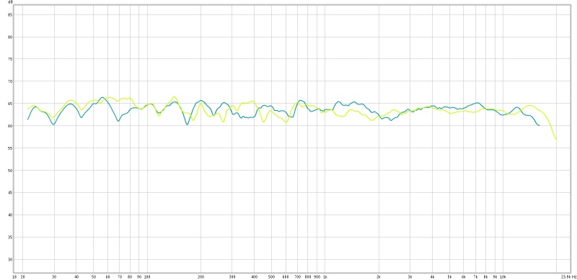
Task: Click the 85 label on the dB axis
Action: click(10, 15)
